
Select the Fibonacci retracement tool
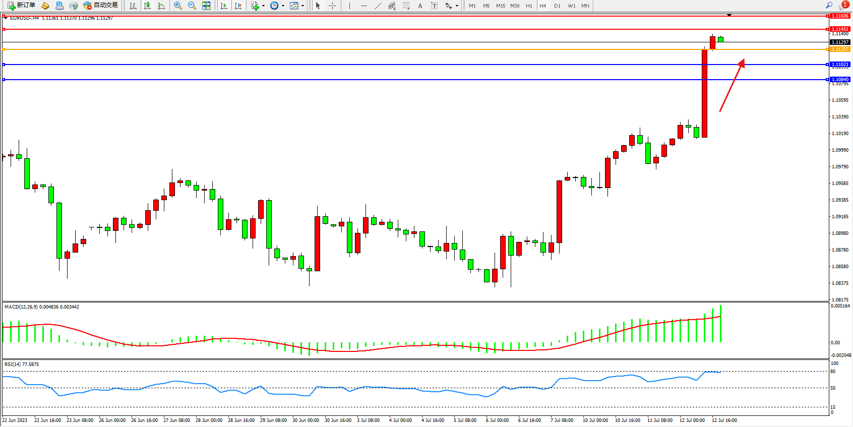406,6
